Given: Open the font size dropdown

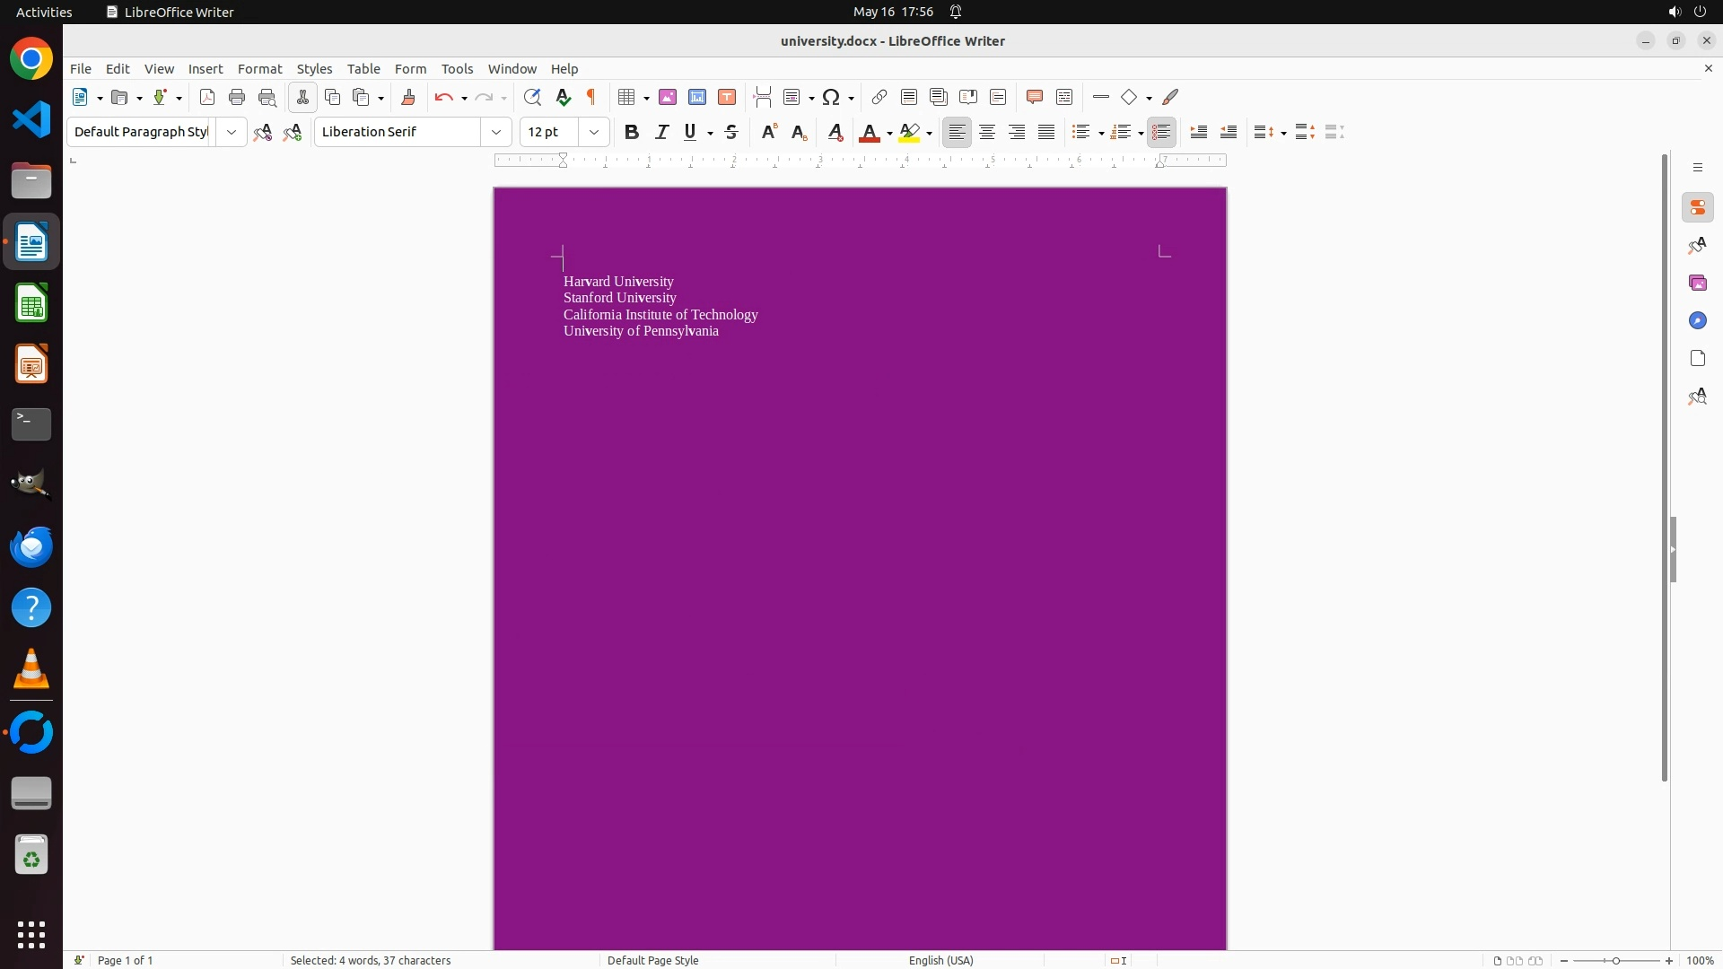Looking at the screenshot, I should click(594, 132).
